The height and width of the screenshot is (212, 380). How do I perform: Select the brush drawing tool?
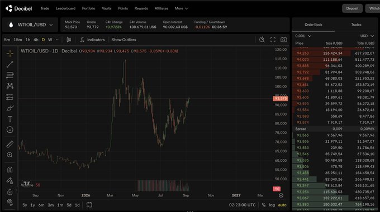coord(10,108)
